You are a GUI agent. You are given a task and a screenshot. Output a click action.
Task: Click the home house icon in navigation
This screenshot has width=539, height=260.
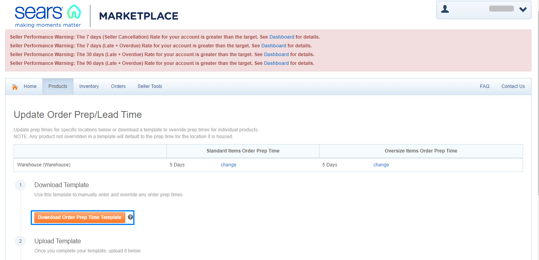click(15, 87)
